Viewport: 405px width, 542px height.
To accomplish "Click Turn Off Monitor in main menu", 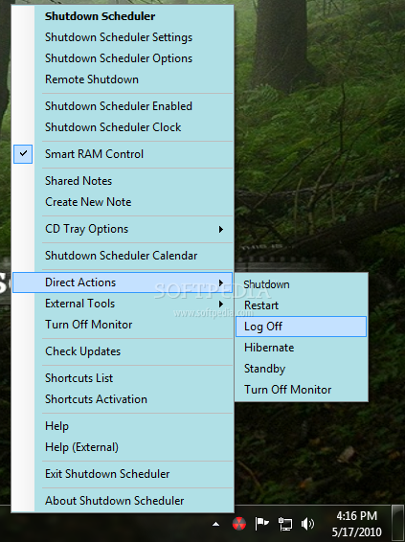I will click(123, 325).
